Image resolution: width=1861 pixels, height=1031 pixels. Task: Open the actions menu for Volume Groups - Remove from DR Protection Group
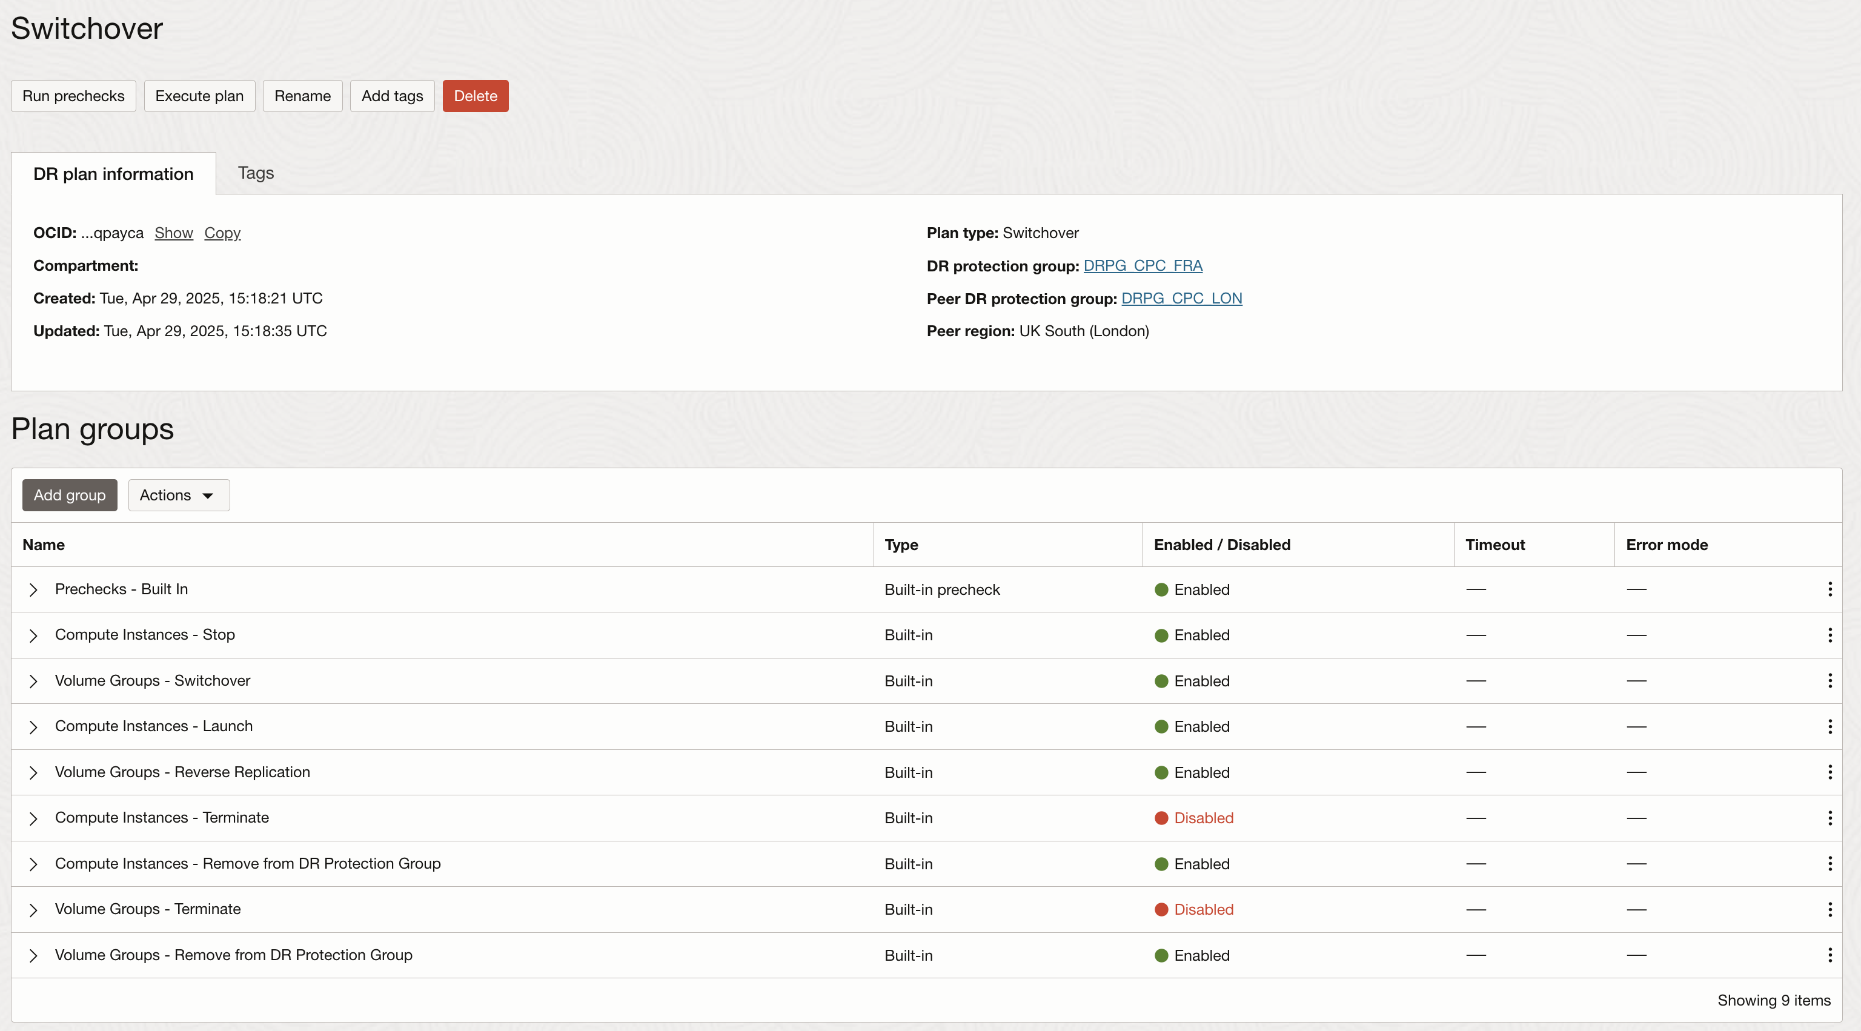(x=1830, y=955)
